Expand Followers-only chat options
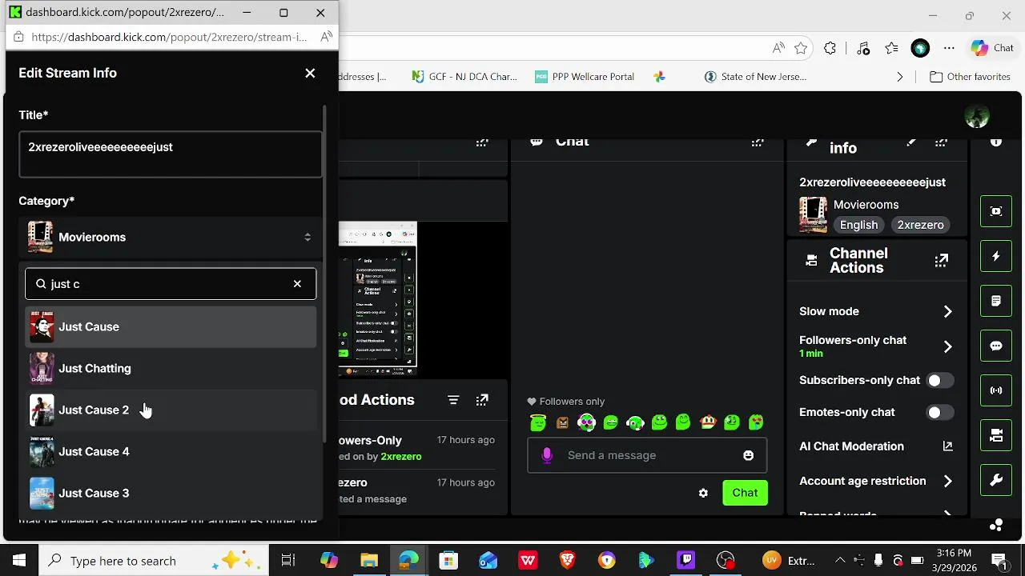 [x=947, y=346]
